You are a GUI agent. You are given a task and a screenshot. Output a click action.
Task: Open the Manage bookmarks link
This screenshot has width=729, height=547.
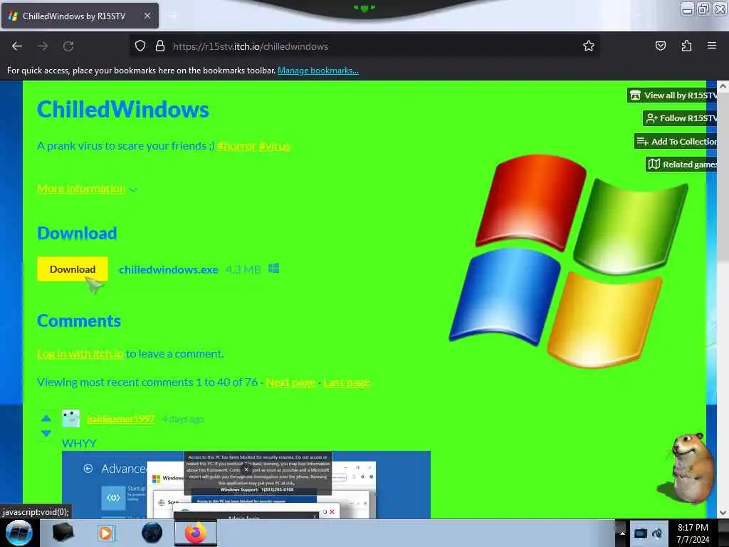coord(318,71)
